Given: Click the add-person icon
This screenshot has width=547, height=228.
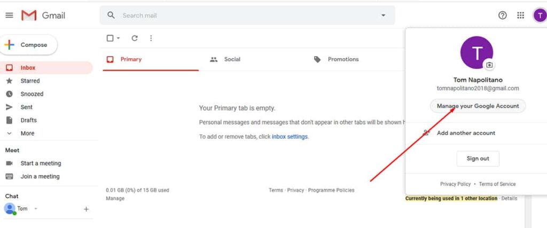Looking at the screenshot, I should 426,133.
